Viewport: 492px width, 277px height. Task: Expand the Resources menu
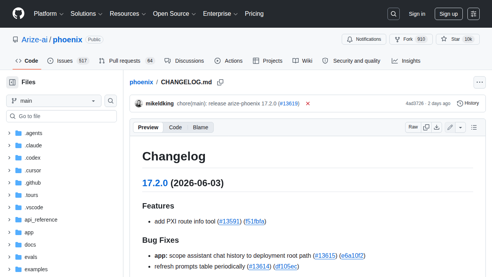[x=128, y=14]
